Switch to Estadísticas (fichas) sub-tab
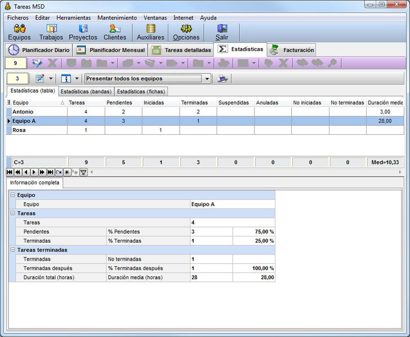Viewport: 410px width, 337px height. [141, 92]
